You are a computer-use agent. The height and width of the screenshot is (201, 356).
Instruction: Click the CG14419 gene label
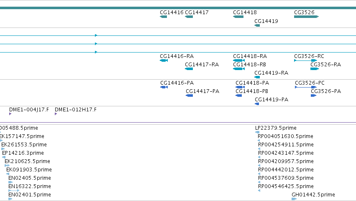coord(266,21)
